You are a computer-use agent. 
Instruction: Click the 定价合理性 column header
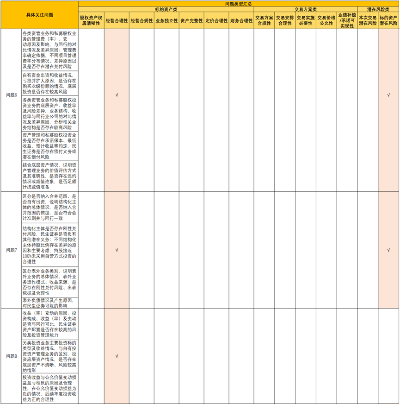(x=216, y=20)
